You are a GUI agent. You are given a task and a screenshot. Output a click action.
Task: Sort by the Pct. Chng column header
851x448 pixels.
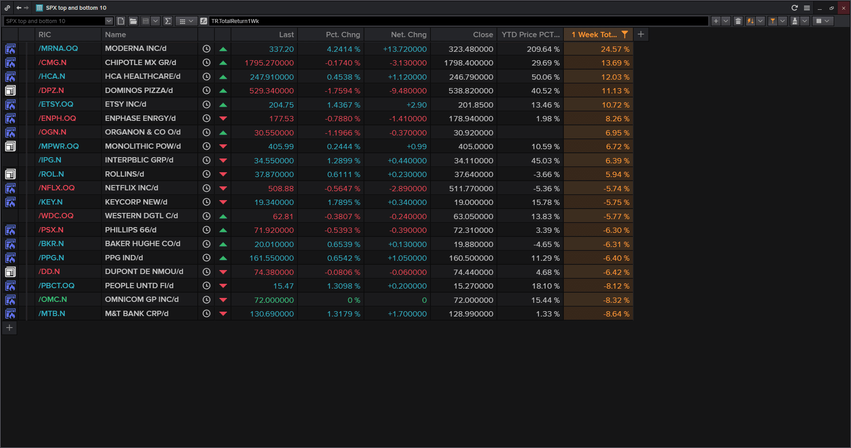[x=343, y=35]
